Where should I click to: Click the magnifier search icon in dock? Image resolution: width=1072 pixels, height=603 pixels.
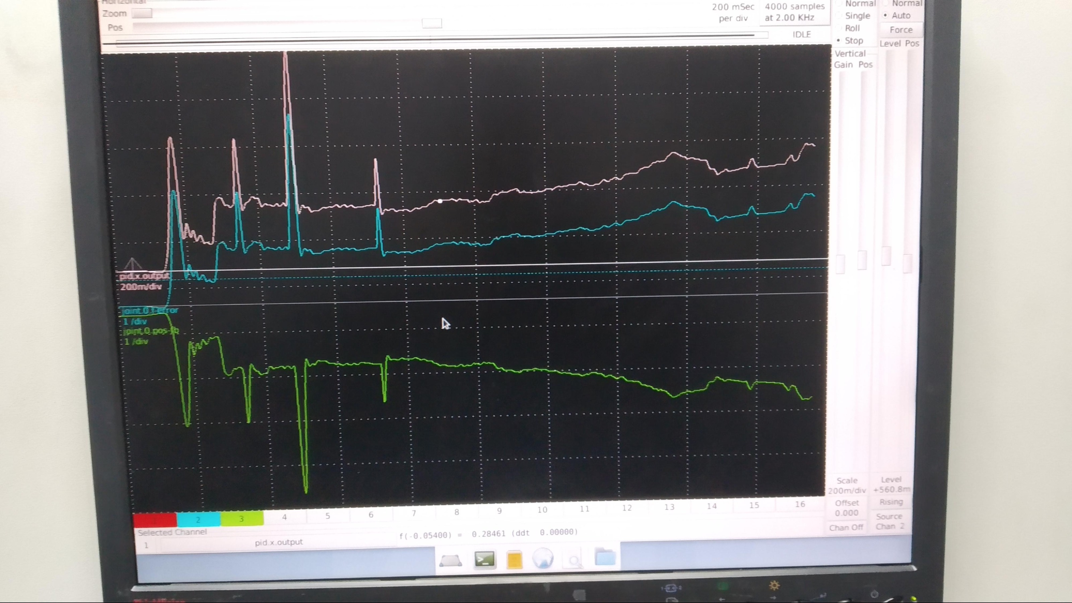click(x=574, y=560)
